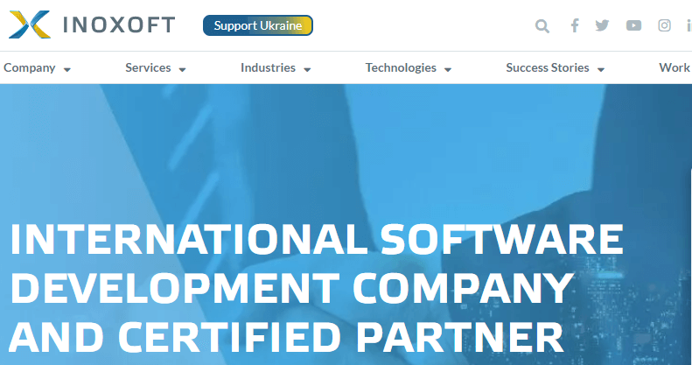Expand the Services dropdown arrow
Screen dimensions: 692x365
182,69
